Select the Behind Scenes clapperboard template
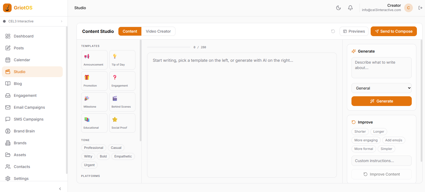The width and height of the screenshot is (425, 192). click(122, 102)
